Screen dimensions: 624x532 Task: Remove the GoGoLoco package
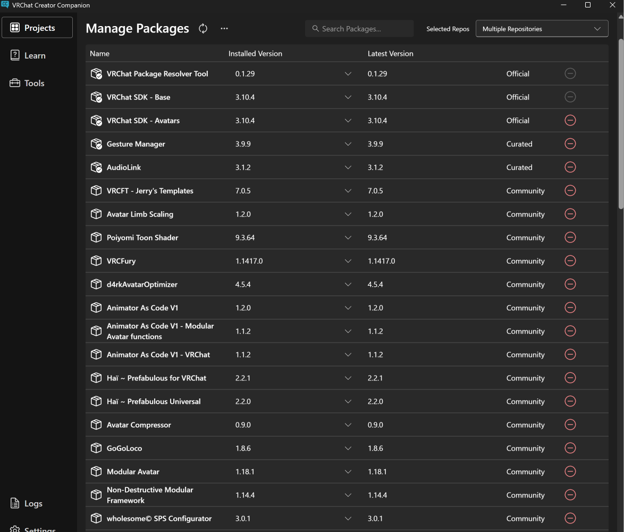click(x=570, y=448)
